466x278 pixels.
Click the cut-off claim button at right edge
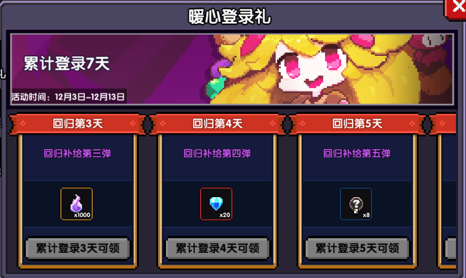click(450, 248)
